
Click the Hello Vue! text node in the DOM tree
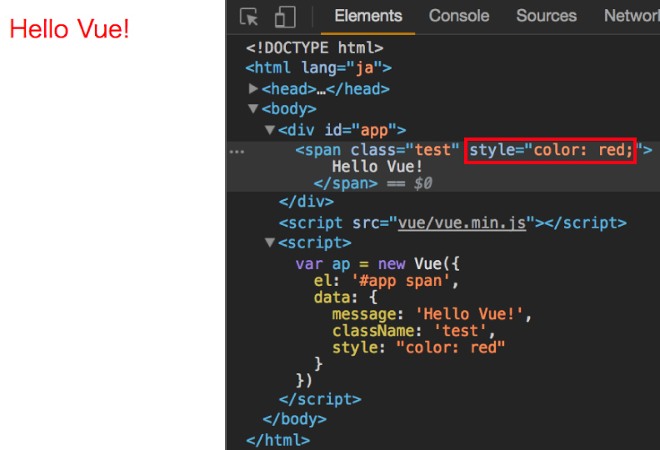(377, 167)
